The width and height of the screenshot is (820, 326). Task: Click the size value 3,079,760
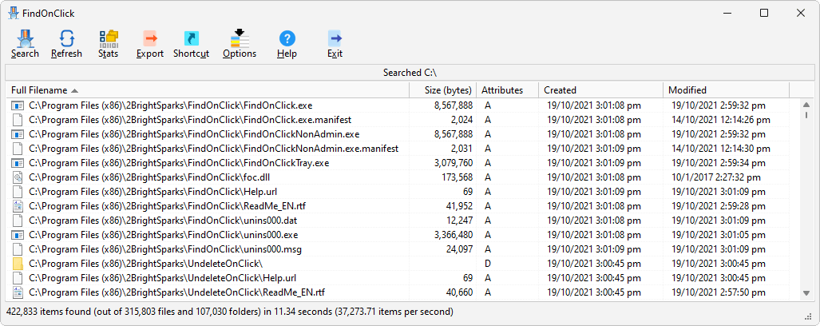coord(454,163)
